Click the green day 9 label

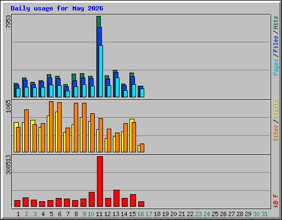(84, 214)
